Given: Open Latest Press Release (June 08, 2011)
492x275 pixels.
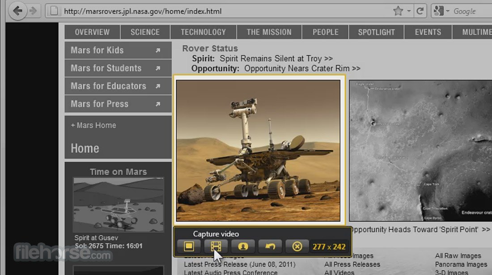Looking at the screenshot, I should pos(240,264).
